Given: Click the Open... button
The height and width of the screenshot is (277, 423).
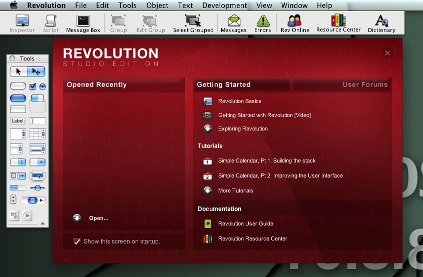Looking at the screenshot, I should tap(98, 218).
